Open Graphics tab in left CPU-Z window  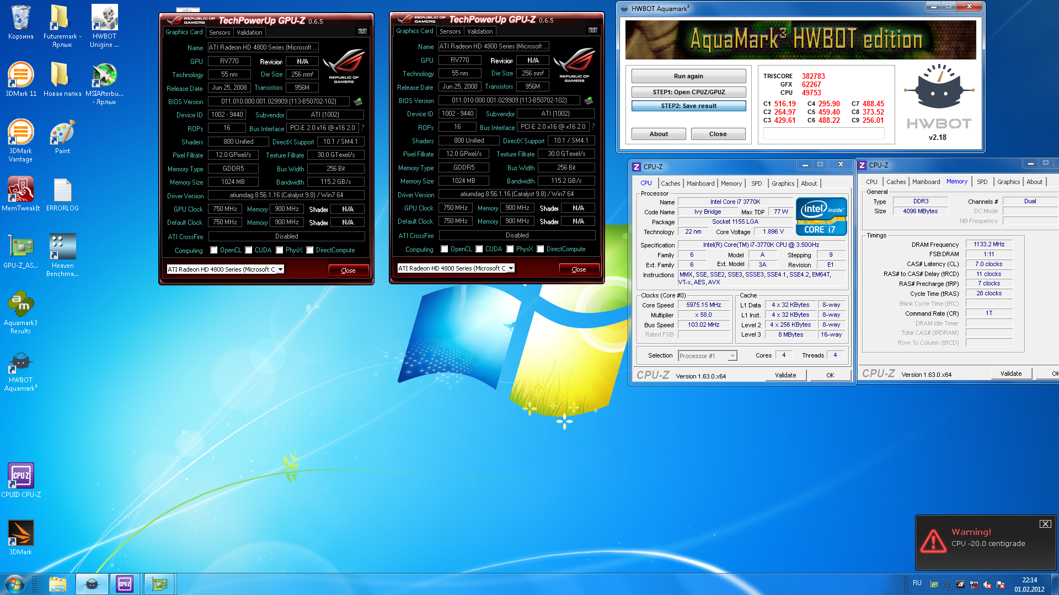pyautogui.click(x=783, y=183)
